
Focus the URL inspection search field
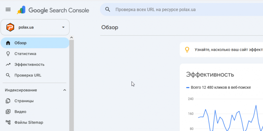point(181,10)
